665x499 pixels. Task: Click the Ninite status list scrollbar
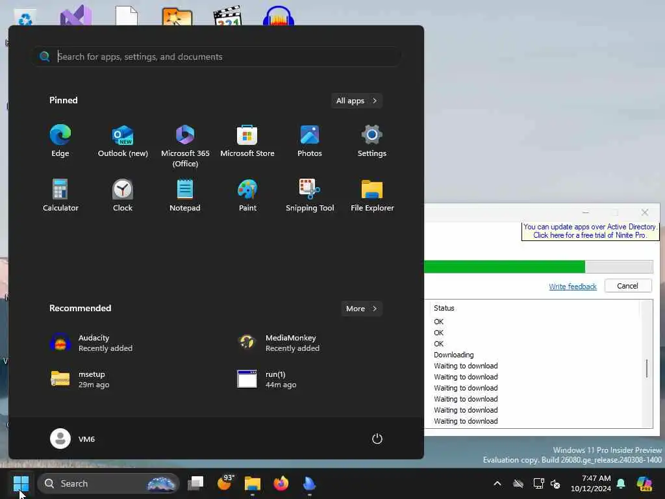pos(646,368)
